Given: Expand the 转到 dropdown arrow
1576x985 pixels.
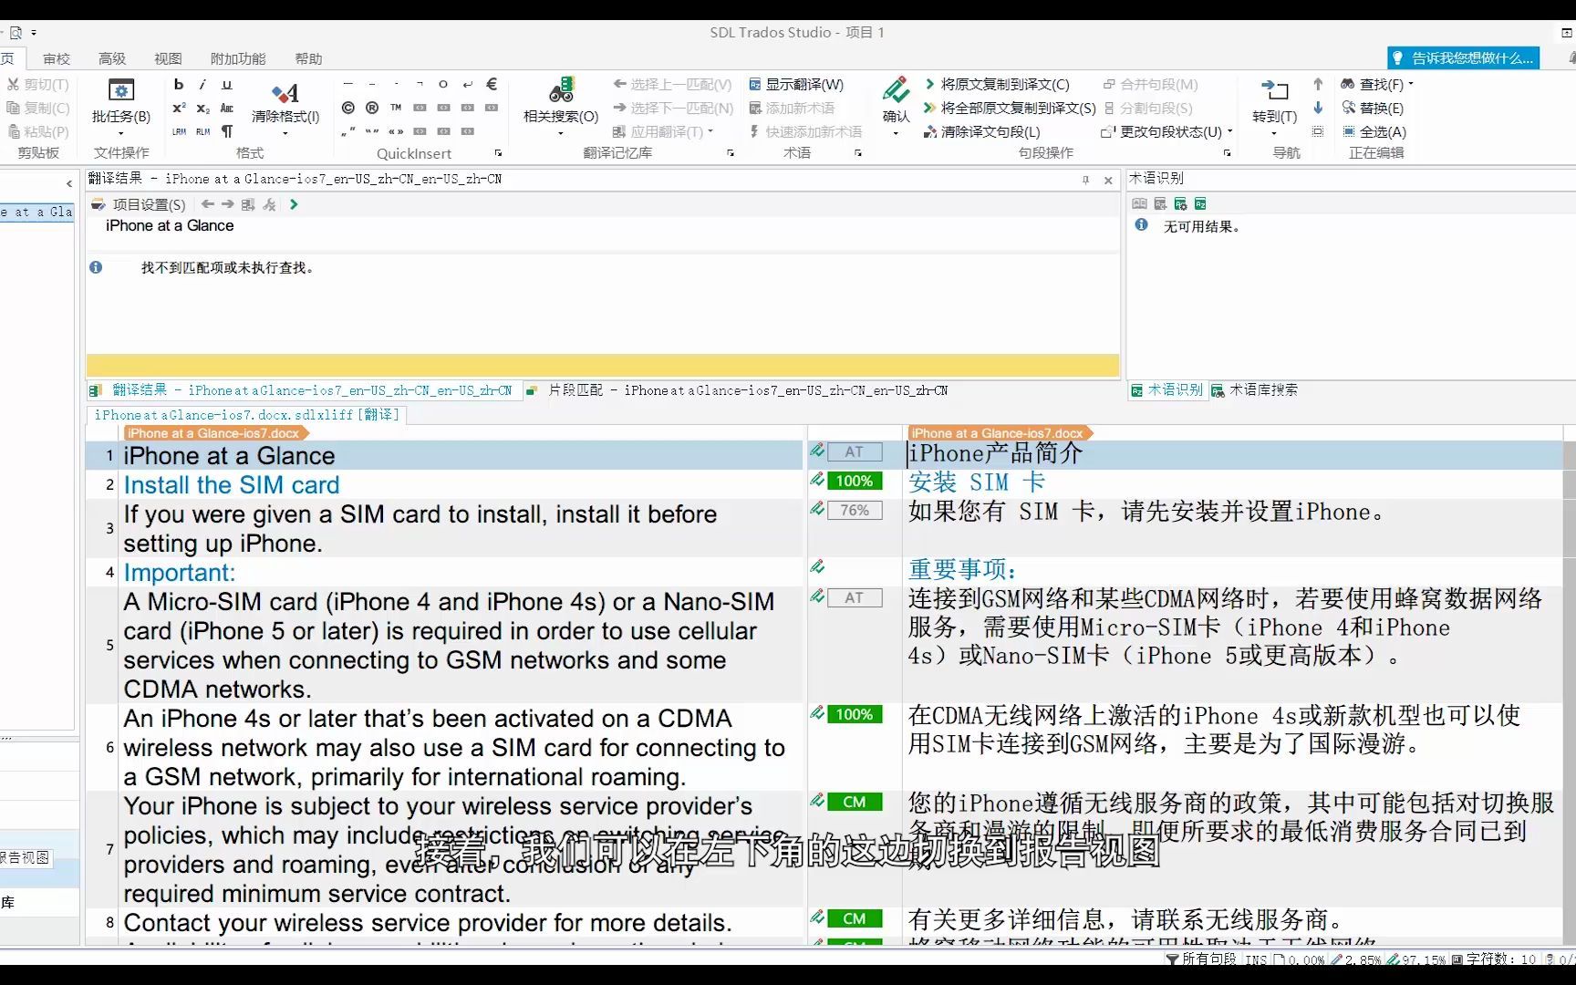Looking at the screenshot, I should pos(1274,133).
